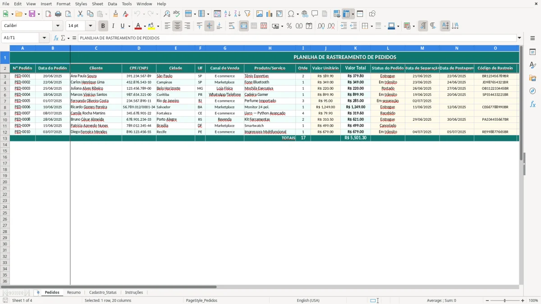Click the Insert Hyperlink icon

tap(305, 14)
